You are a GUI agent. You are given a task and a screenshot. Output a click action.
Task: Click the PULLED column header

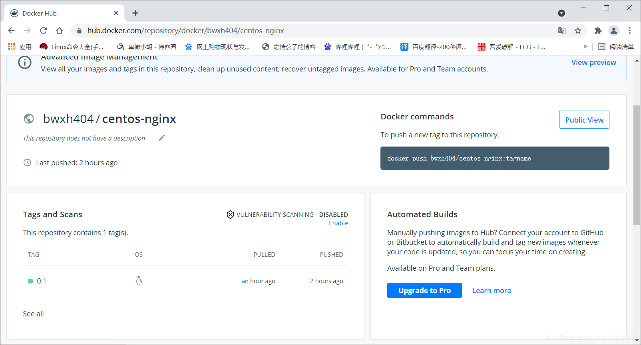(264, 255)
